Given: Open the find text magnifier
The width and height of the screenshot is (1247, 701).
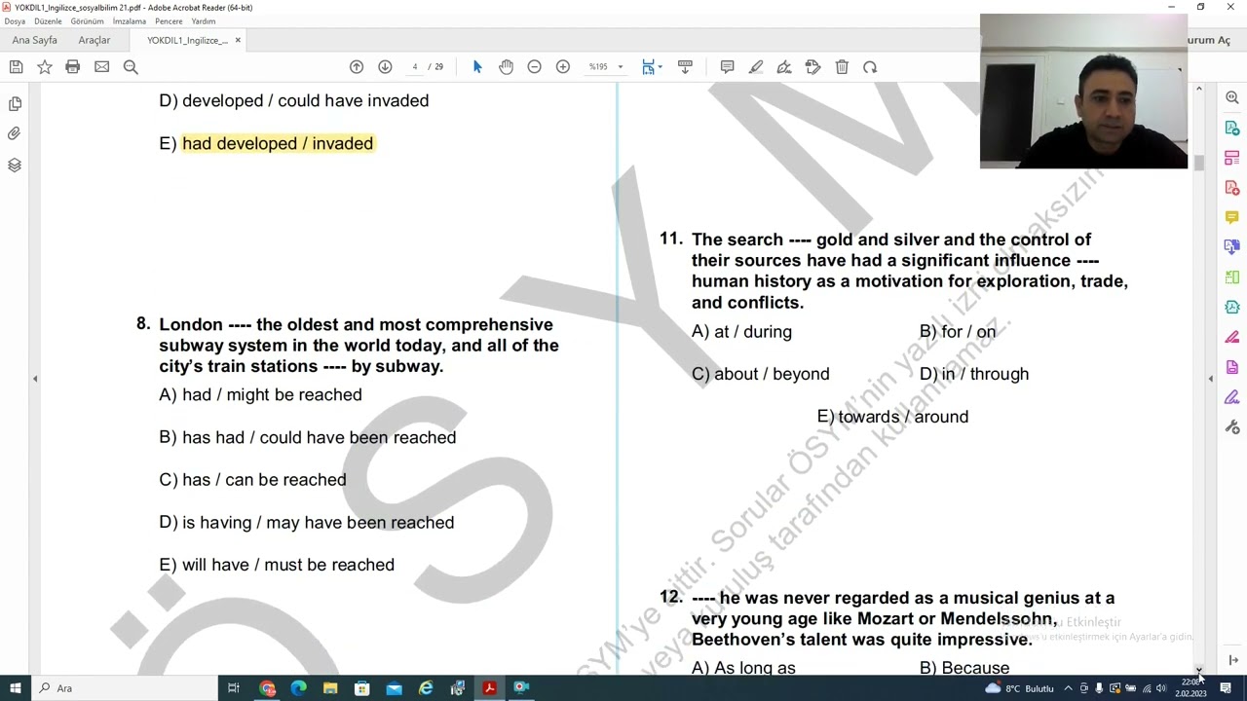Looking at the screenshot, I should (x=131, y=67).
